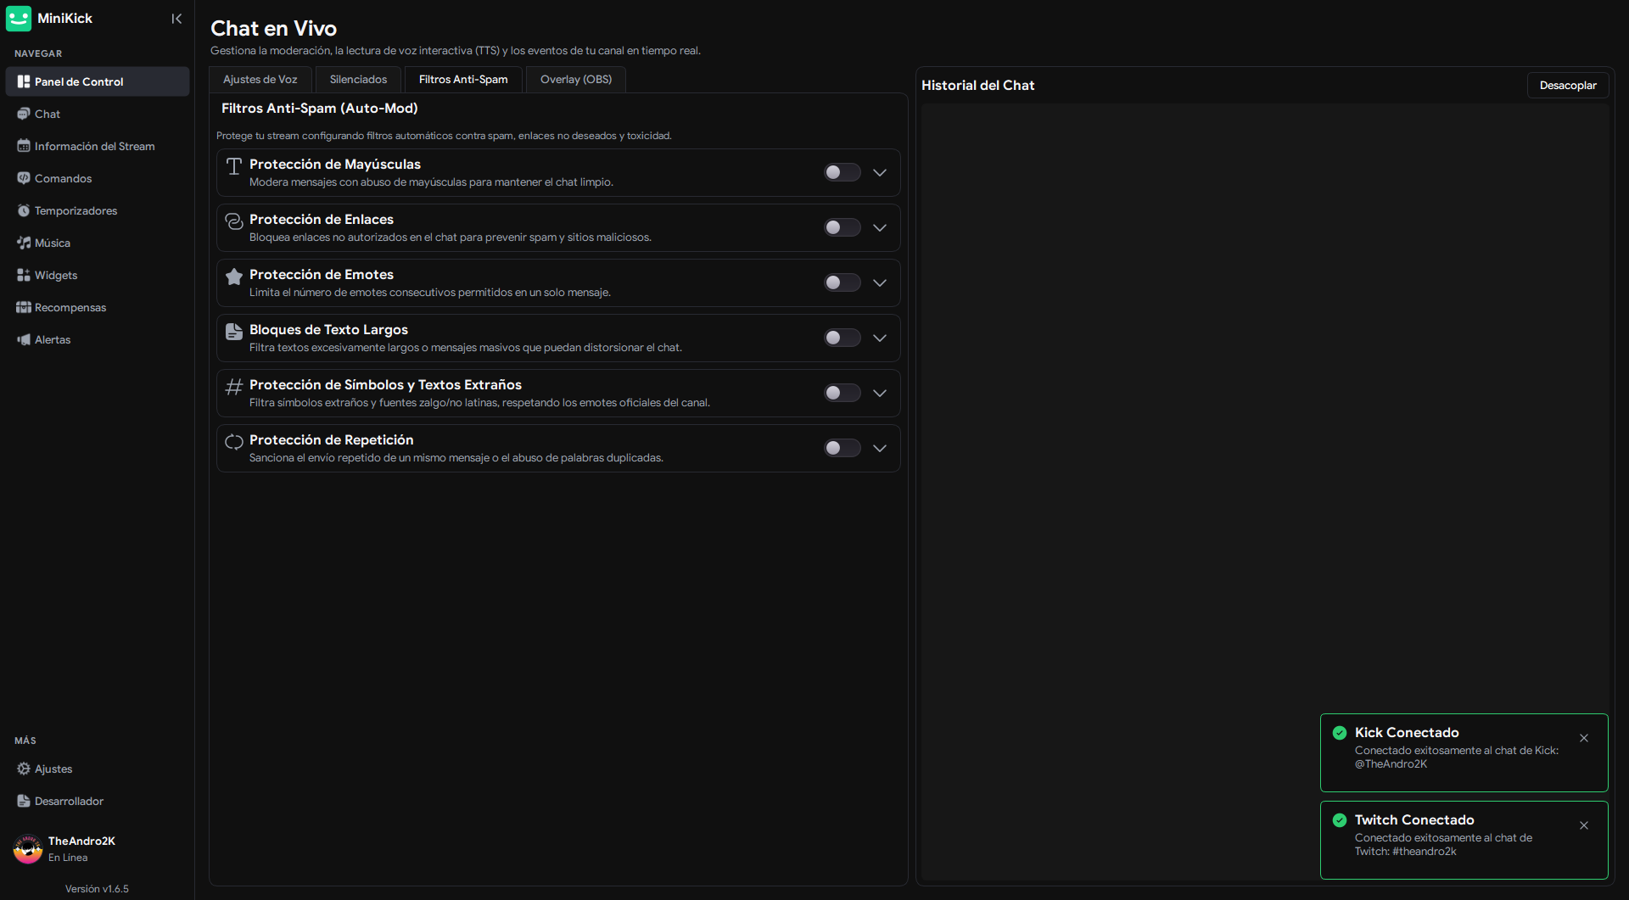Open Ajustes settings page
Image resolution: width=1629 pixels, height=900 pixels.
point(98,769)
